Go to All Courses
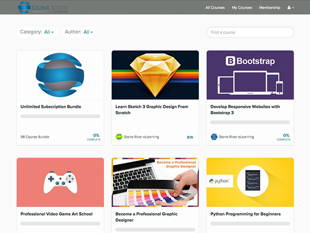The height and width of the screenshot is (233, 310). point(215,7)
